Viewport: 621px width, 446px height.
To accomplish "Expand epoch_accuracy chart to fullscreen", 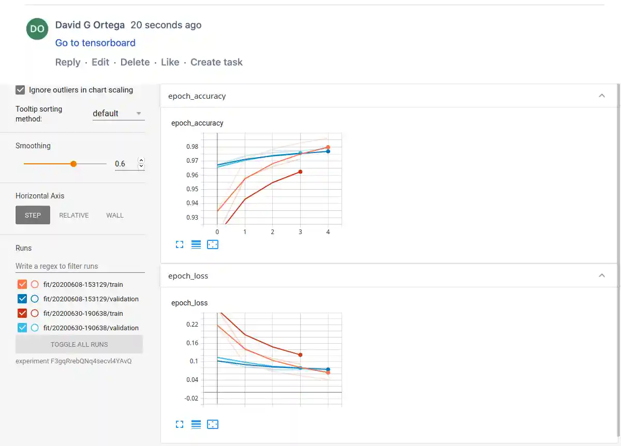I will [180, 244].
